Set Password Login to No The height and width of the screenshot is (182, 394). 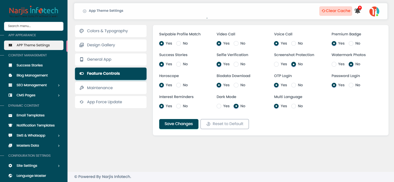pos(351,85)
